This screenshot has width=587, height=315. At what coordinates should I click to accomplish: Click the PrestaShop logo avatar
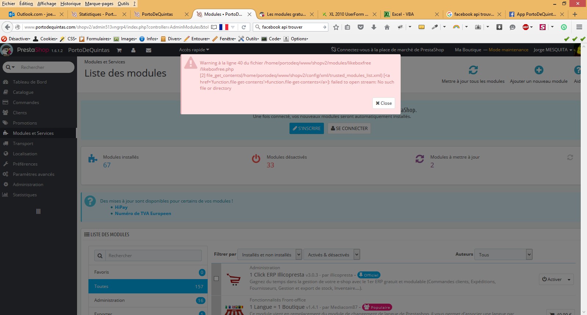point(7,50)
